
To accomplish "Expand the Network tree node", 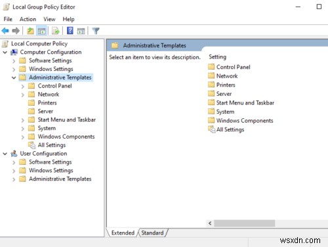I will (23, 95).
